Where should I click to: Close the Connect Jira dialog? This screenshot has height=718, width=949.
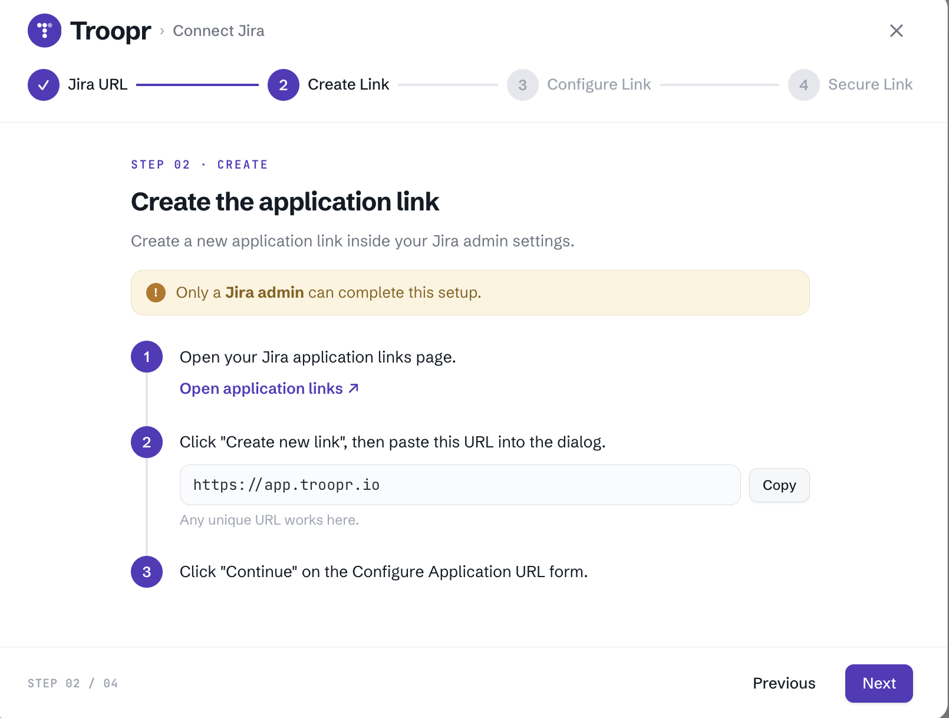896,31
